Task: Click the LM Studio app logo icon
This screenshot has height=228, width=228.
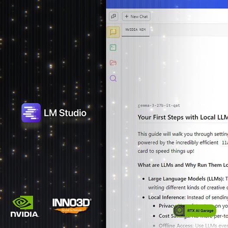Action: (x=31, y=113)
